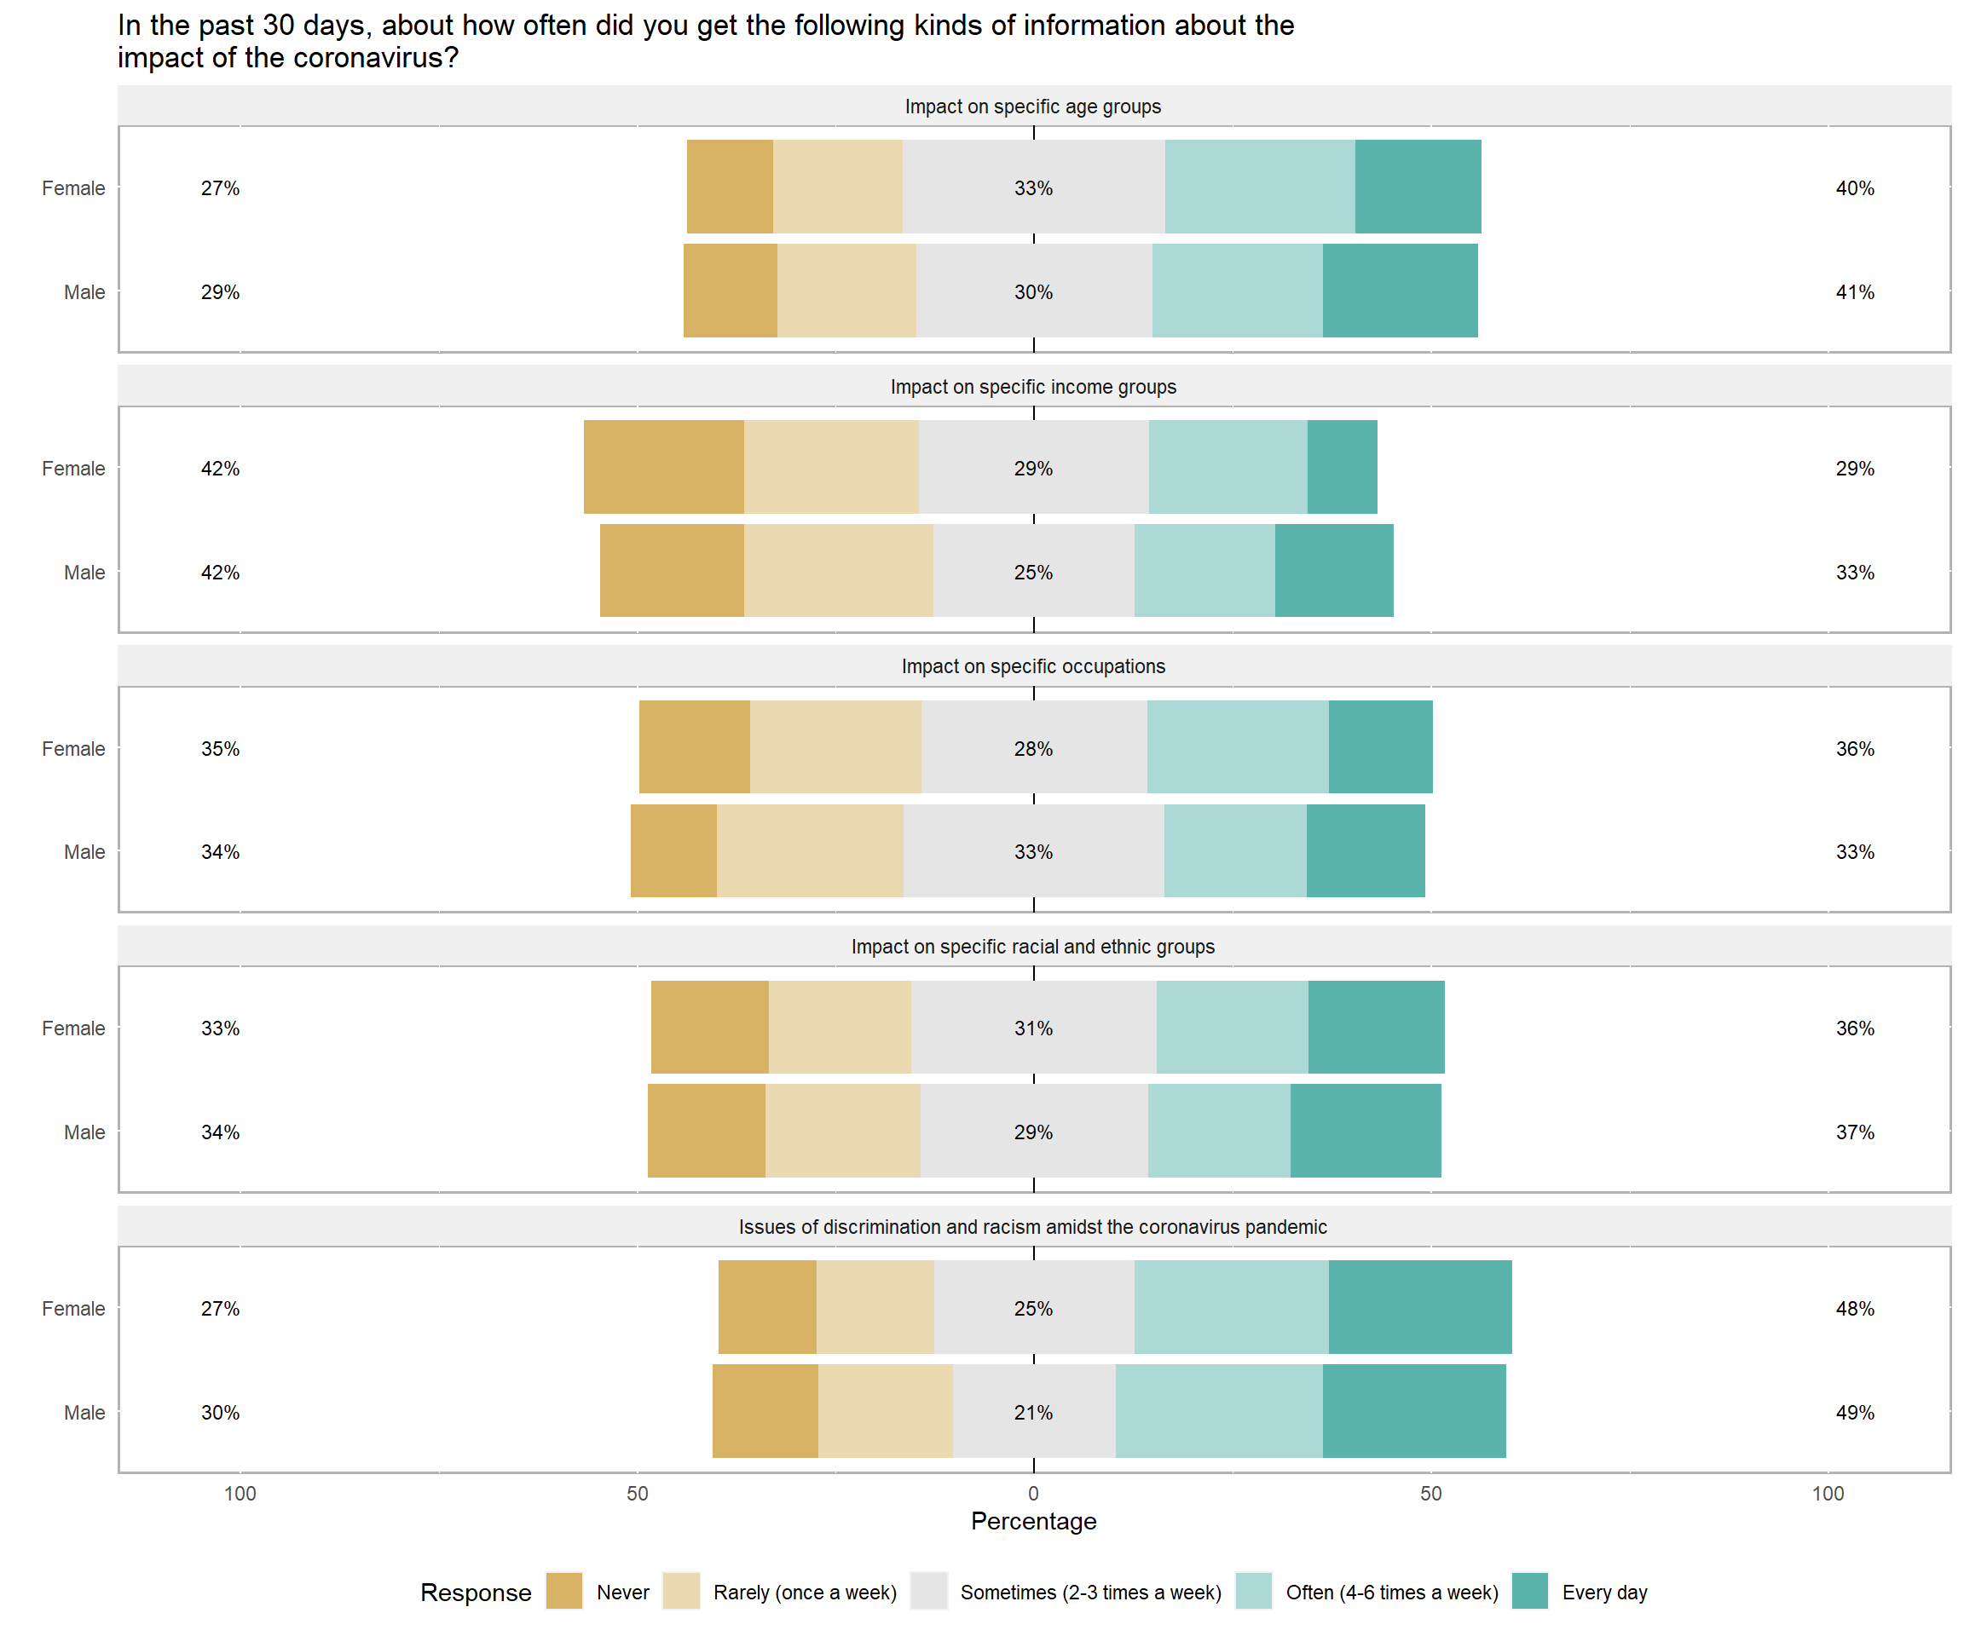Click the 'Impact on specific occupations' strip title
1964x1636 pixels.
pos(1032,666)
